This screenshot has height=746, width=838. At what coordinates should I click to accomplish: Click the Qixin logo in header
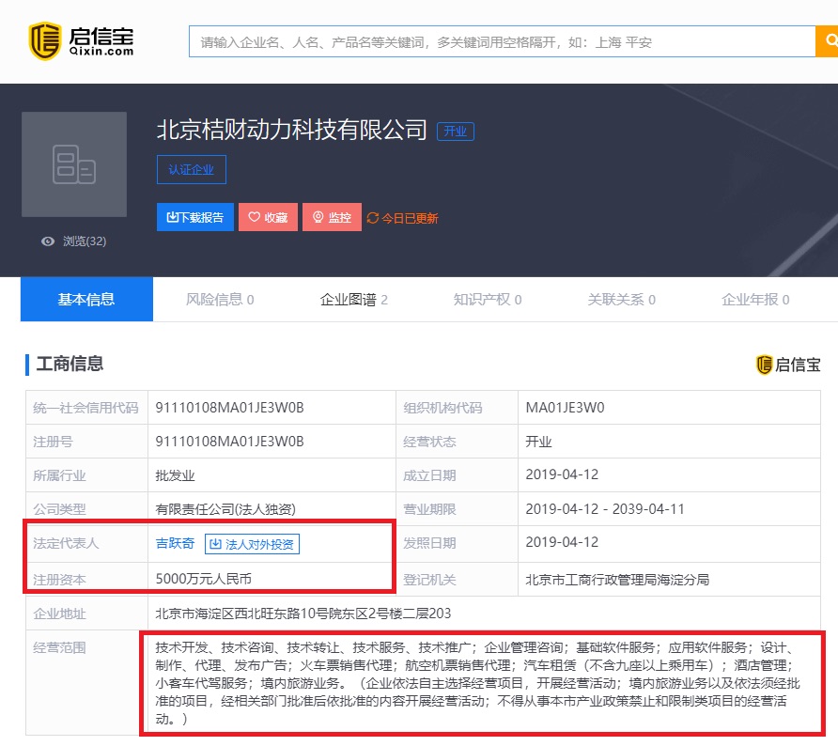coord(81,39)
